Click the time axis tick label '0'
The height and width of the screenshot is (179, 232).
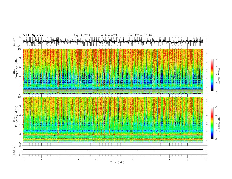pos(23,159)
